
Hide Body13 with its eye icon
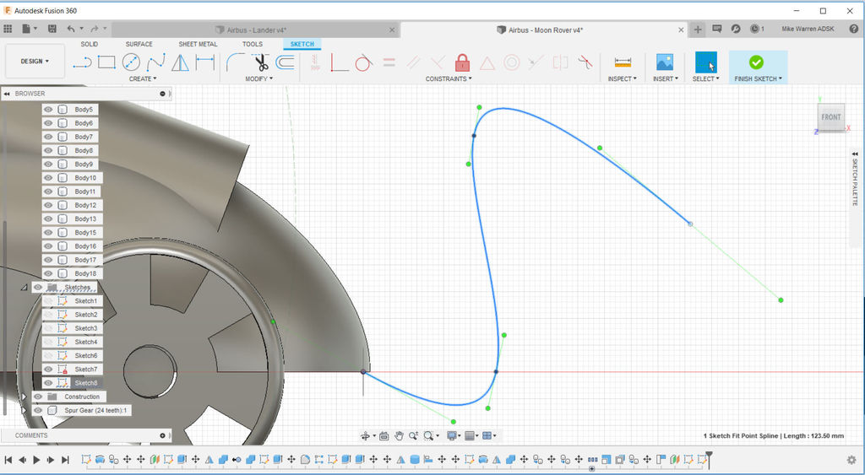pos(48,219)
